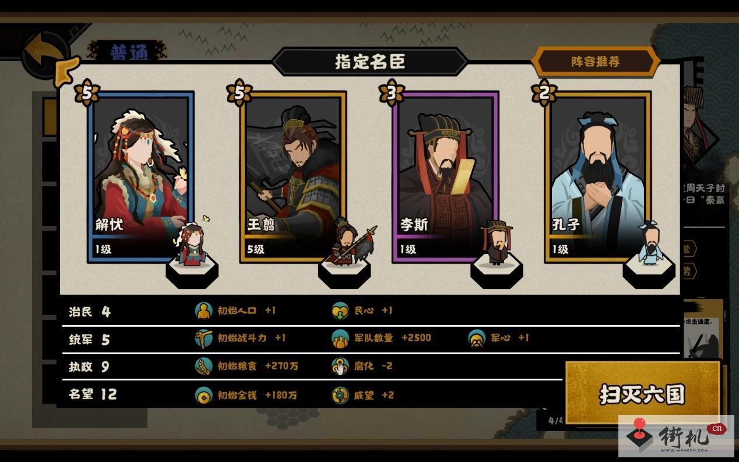Click the 军队数量 army size icon

point(340,338)
